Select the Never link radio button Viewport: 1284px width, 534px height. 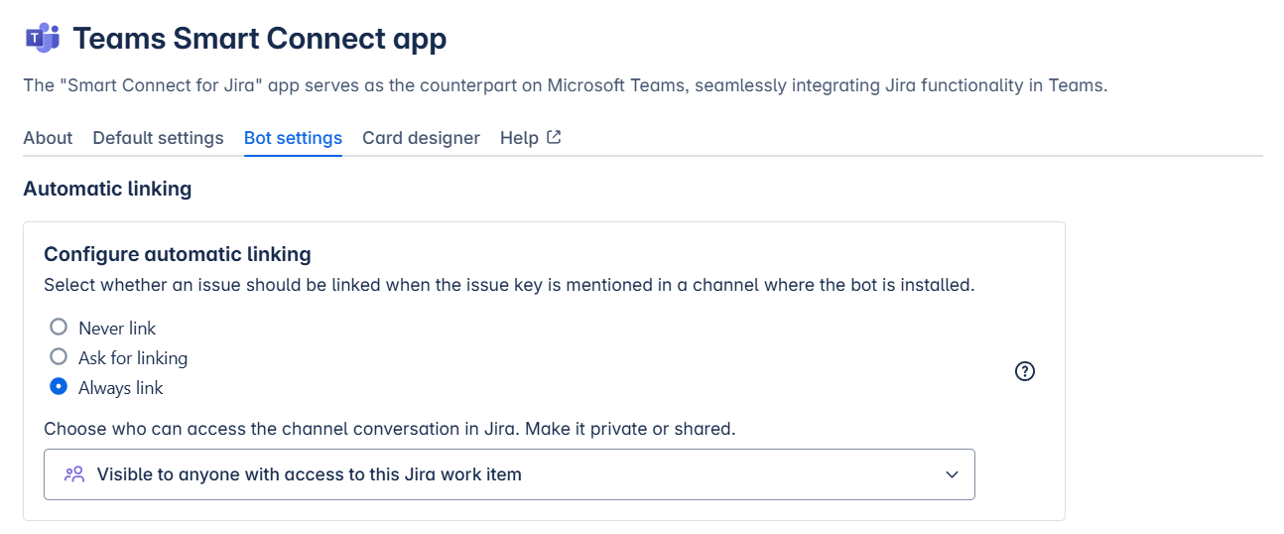click(59, 328)
